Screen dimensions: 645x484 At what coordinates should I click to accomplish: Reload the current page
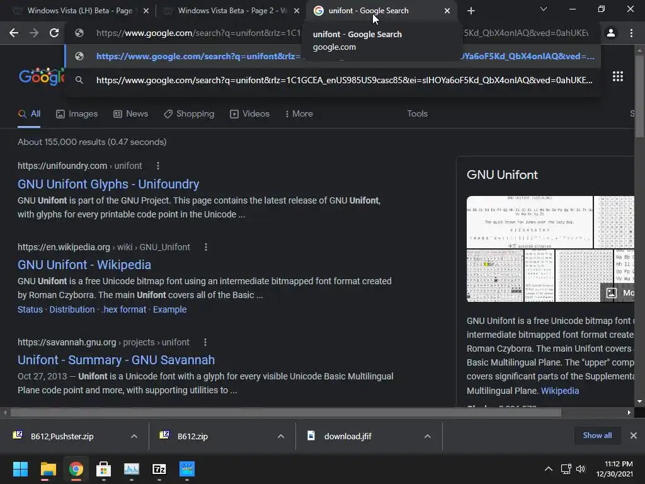click(54, 33)
